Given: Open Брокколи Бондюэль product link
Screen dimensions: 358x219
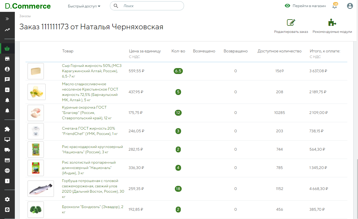Looking at the screenshot, I should pos(92,210).
